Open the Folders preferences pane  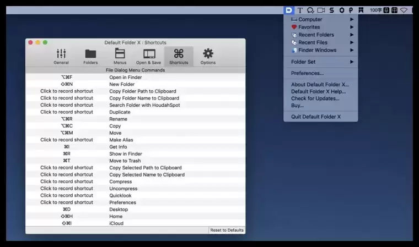(x=90, y=57)
